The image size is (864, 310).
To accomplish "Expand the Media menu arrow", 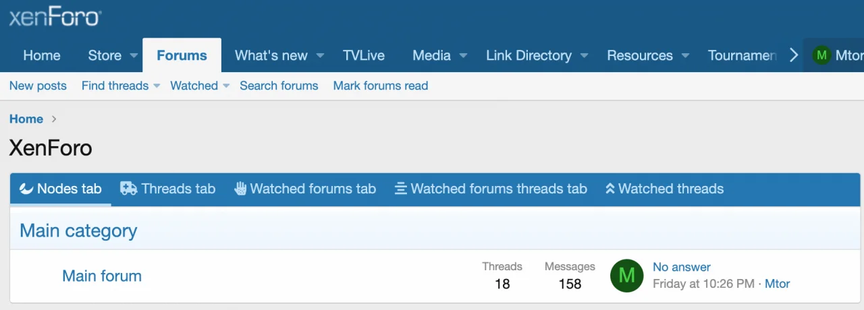I will 464,55.
